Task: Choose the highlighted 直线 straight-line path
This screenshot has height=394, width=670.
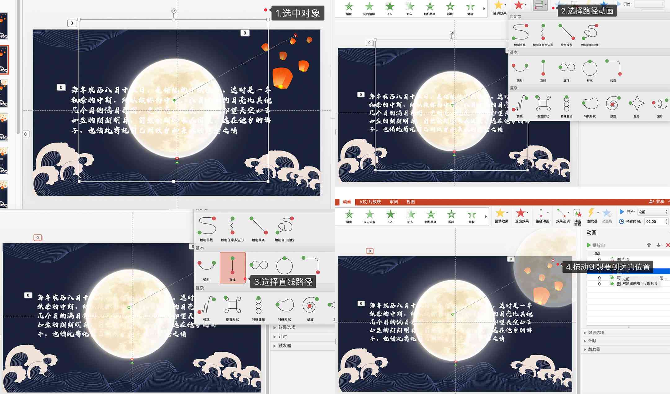Action: coord(233,268)
